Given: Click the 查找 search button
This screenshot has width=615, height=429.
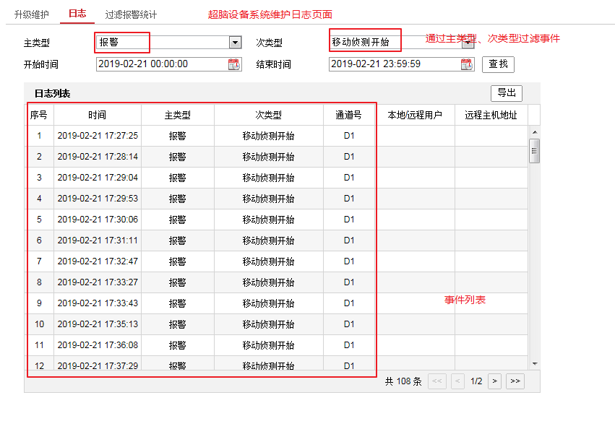Looking at the screenshot, I should coord(499,64).
